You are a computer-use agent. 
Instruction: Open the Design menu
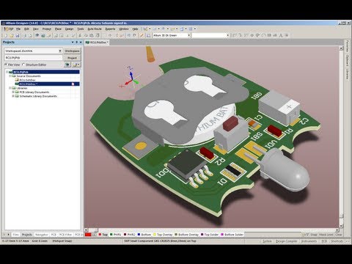click(69, 29)
